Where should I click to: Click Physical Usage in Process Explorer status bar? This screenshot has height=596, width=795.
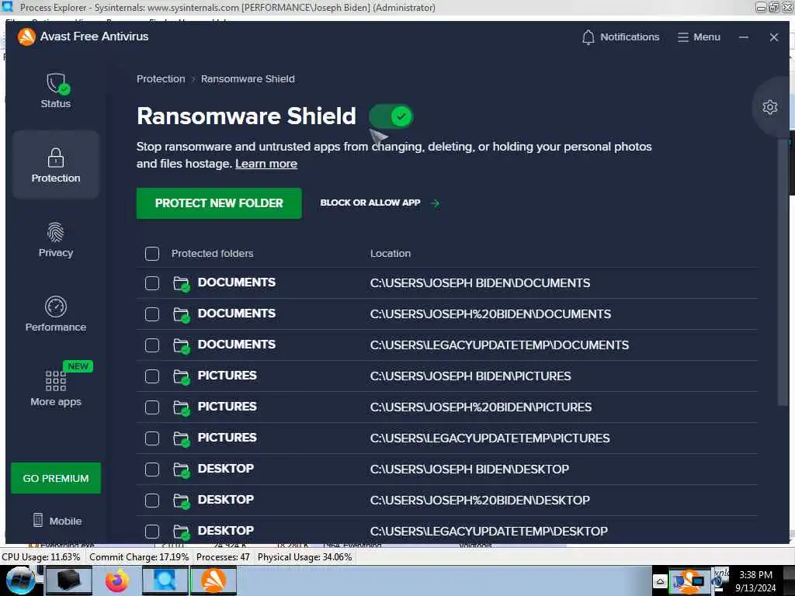pos(304,557)
